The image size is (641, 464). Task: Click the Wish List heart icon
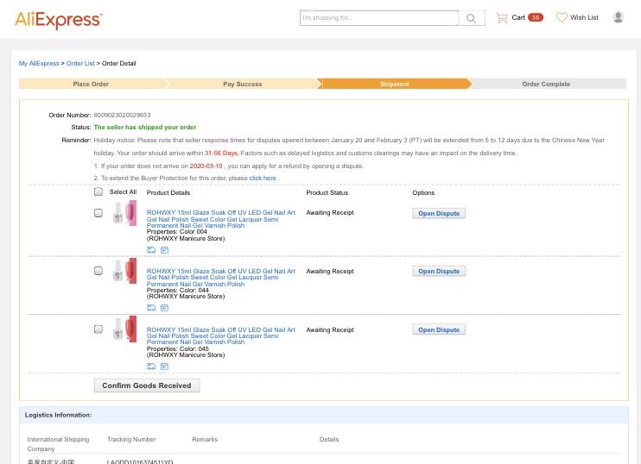(562, 17)
